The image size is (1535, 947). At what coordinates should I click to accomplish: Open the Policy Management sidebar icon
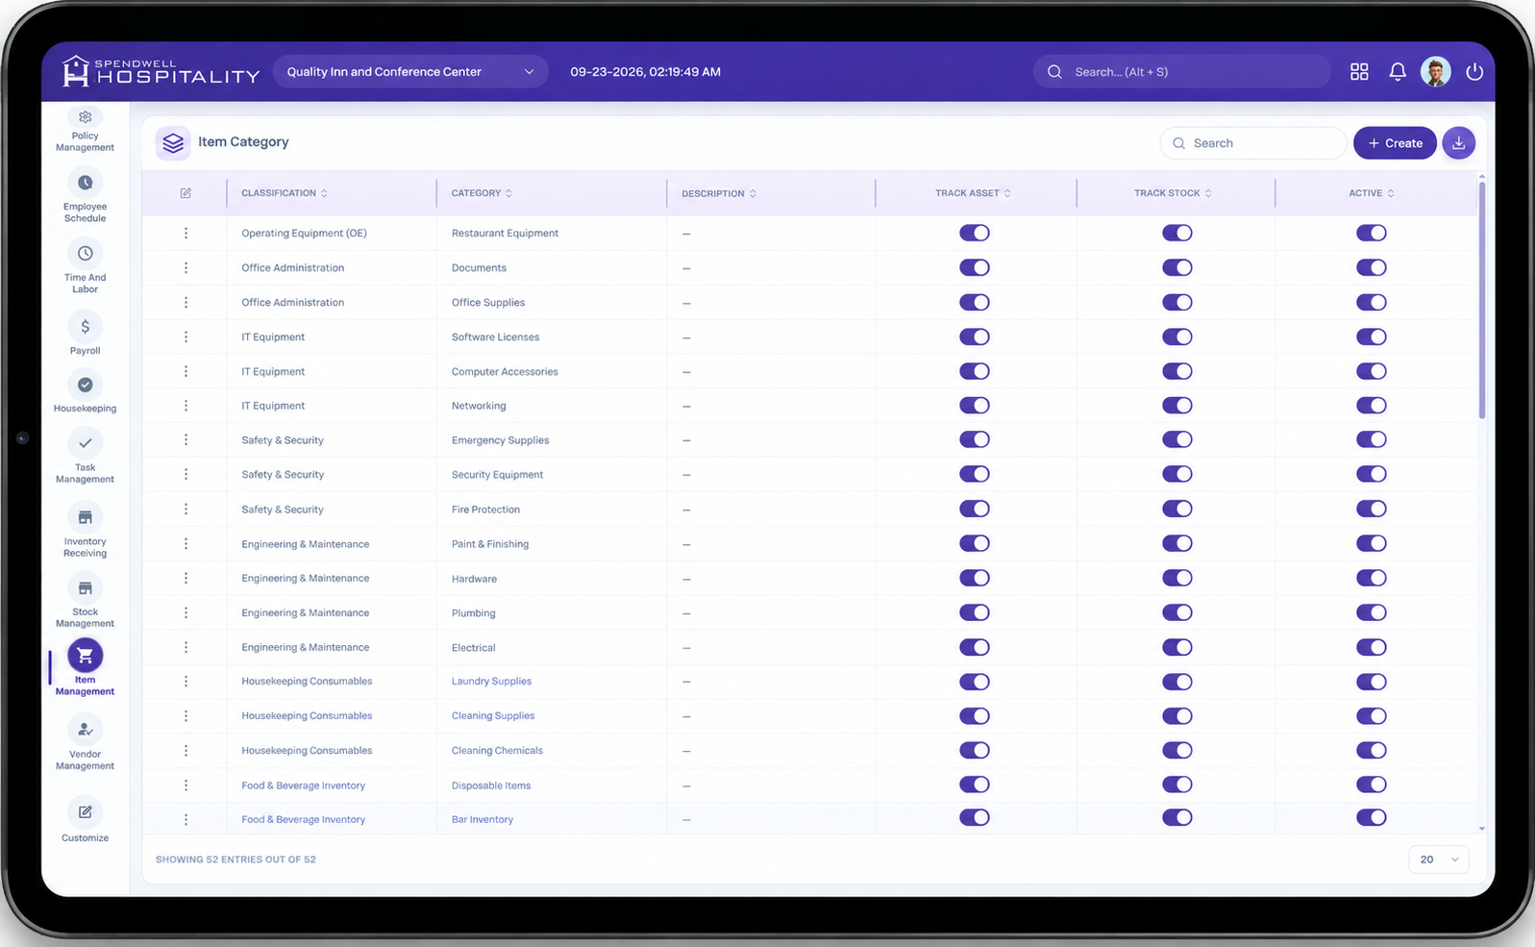tap(85, 118)
